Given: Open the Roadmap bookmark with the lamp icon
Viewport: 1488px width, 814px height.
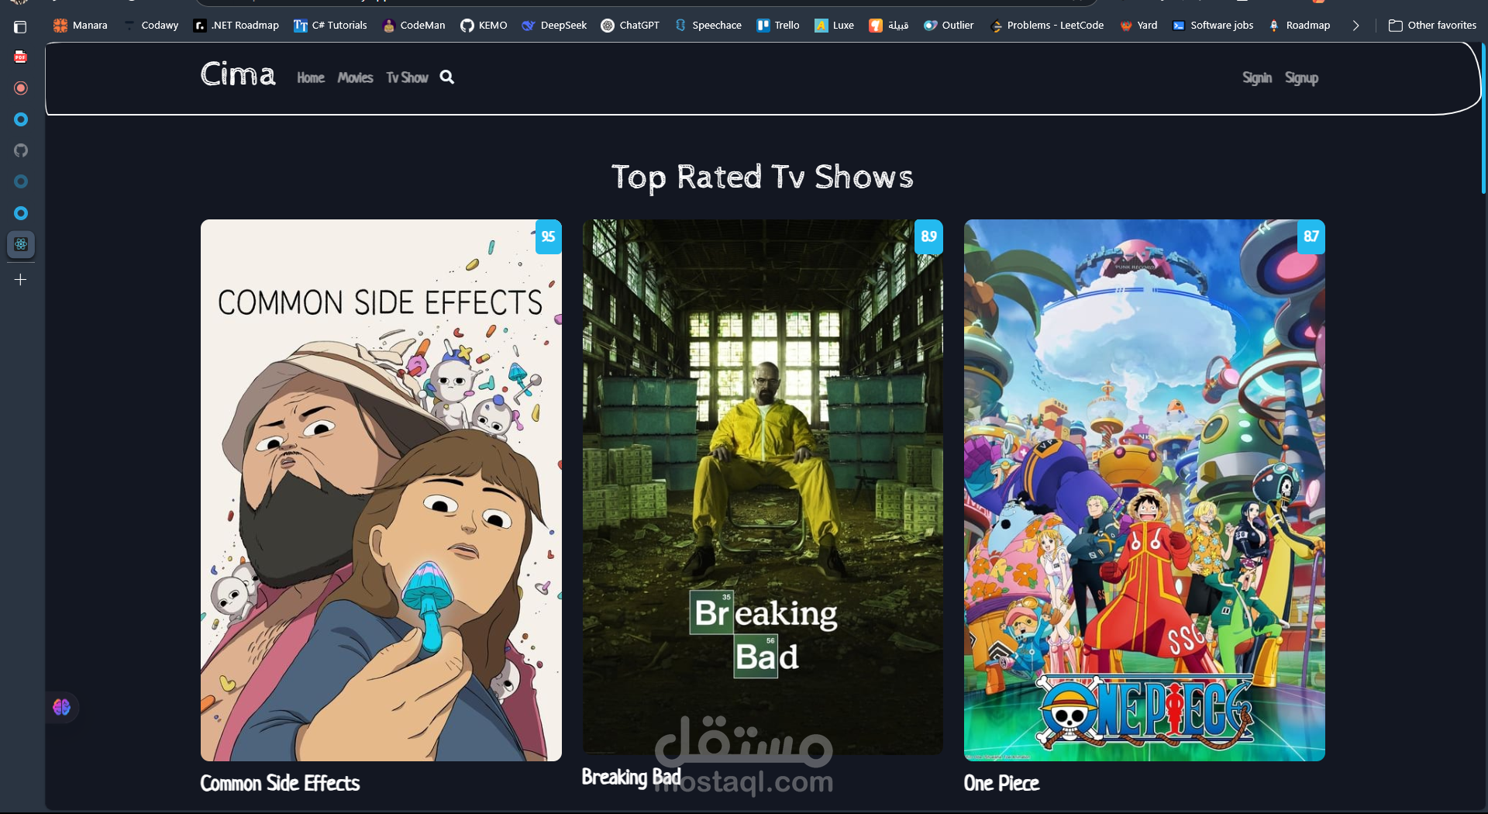Looking at the screenshot, I should (x=1300, y=26).
